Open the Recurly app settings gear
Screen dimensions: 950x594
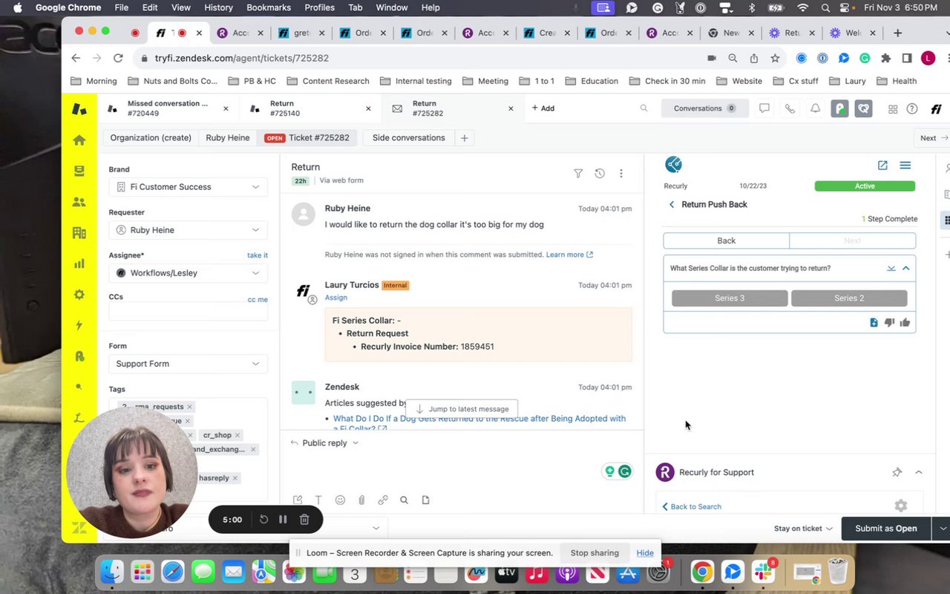point(901,506)
